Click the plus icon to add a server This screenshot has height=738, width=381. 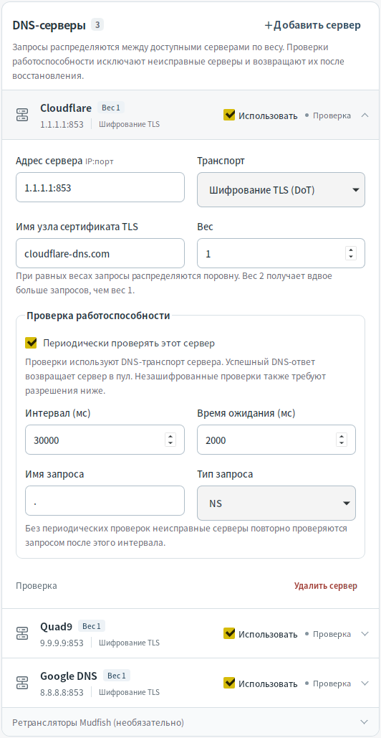(x=269, y=25)
